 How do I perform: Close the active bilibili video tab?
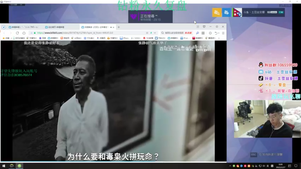[114, 27]
